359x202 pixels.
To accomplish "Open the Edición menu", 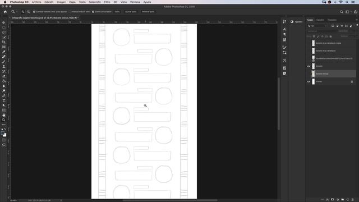I will point(49,2).
